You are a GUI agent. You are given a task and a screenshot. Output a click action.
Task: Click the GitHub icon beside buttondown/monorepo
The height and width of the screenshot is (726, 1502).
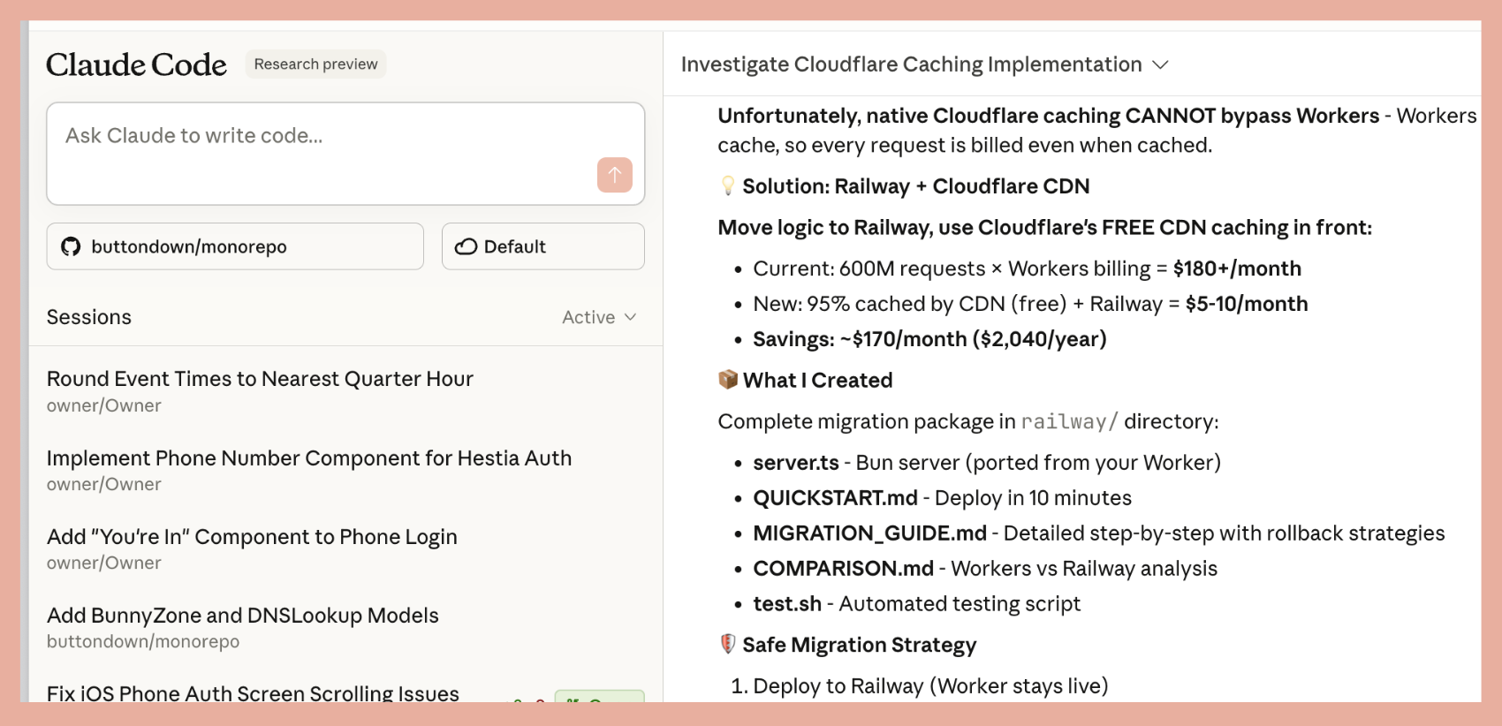pos(71,246)
